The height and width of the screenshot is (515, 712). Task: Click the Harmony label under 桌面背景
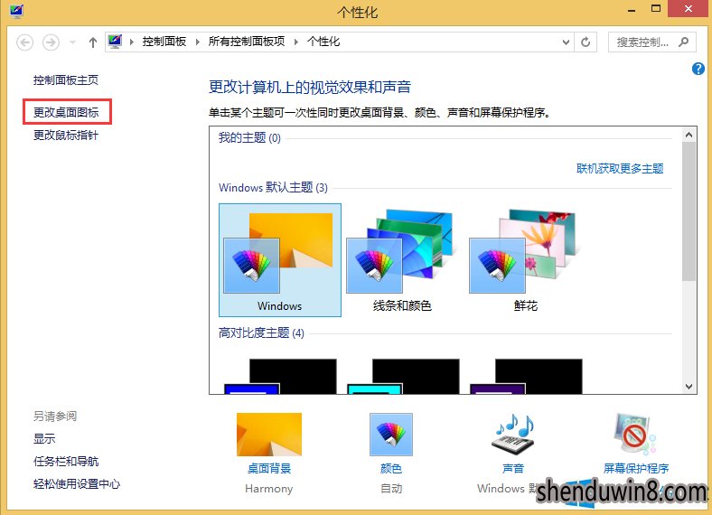[x=269, y=489]
